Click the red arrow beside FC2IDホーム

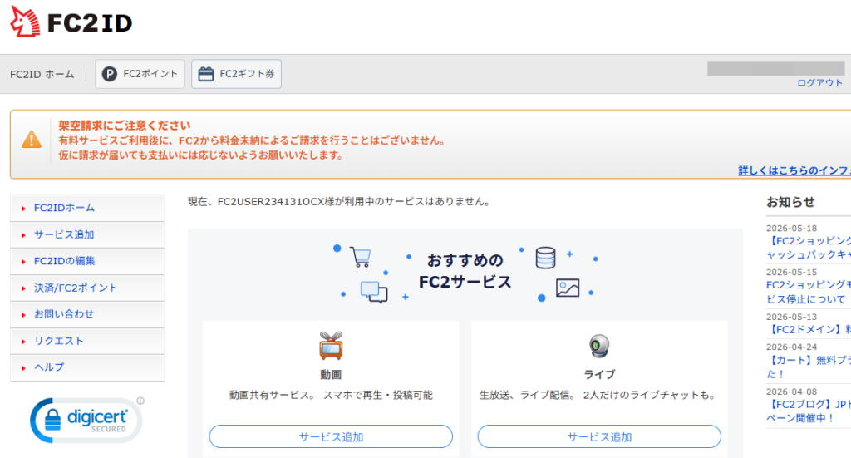click(x=23, y=209)
